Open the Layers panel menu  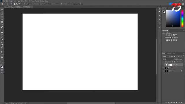[x=184, y=53]
